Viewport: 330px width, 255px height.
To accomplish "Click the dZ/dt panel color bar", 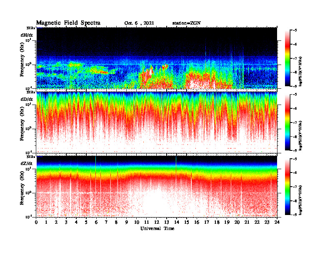I will (x=287, y=187).
